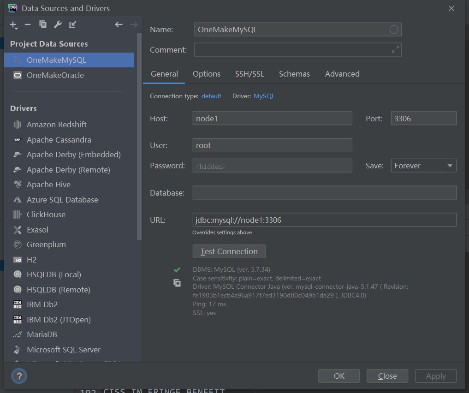Duplicate the selected data source

click(x=43, y=24)
